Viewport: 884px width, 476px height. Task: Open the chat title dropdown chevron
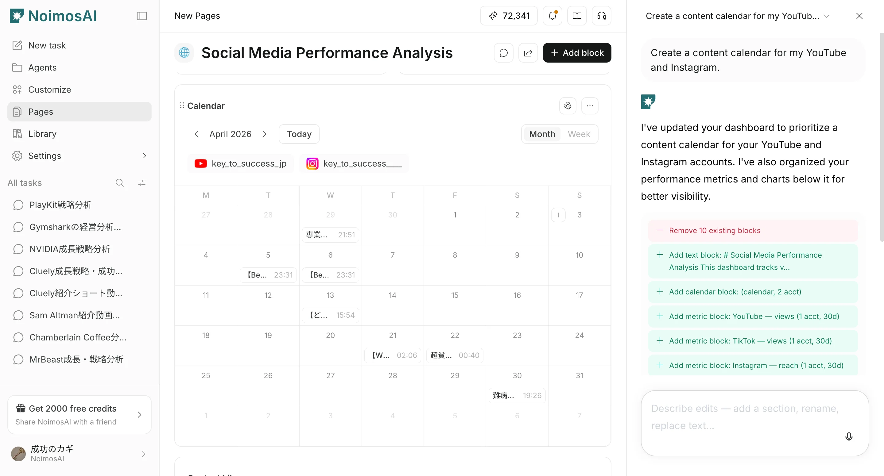pos(826,16)
